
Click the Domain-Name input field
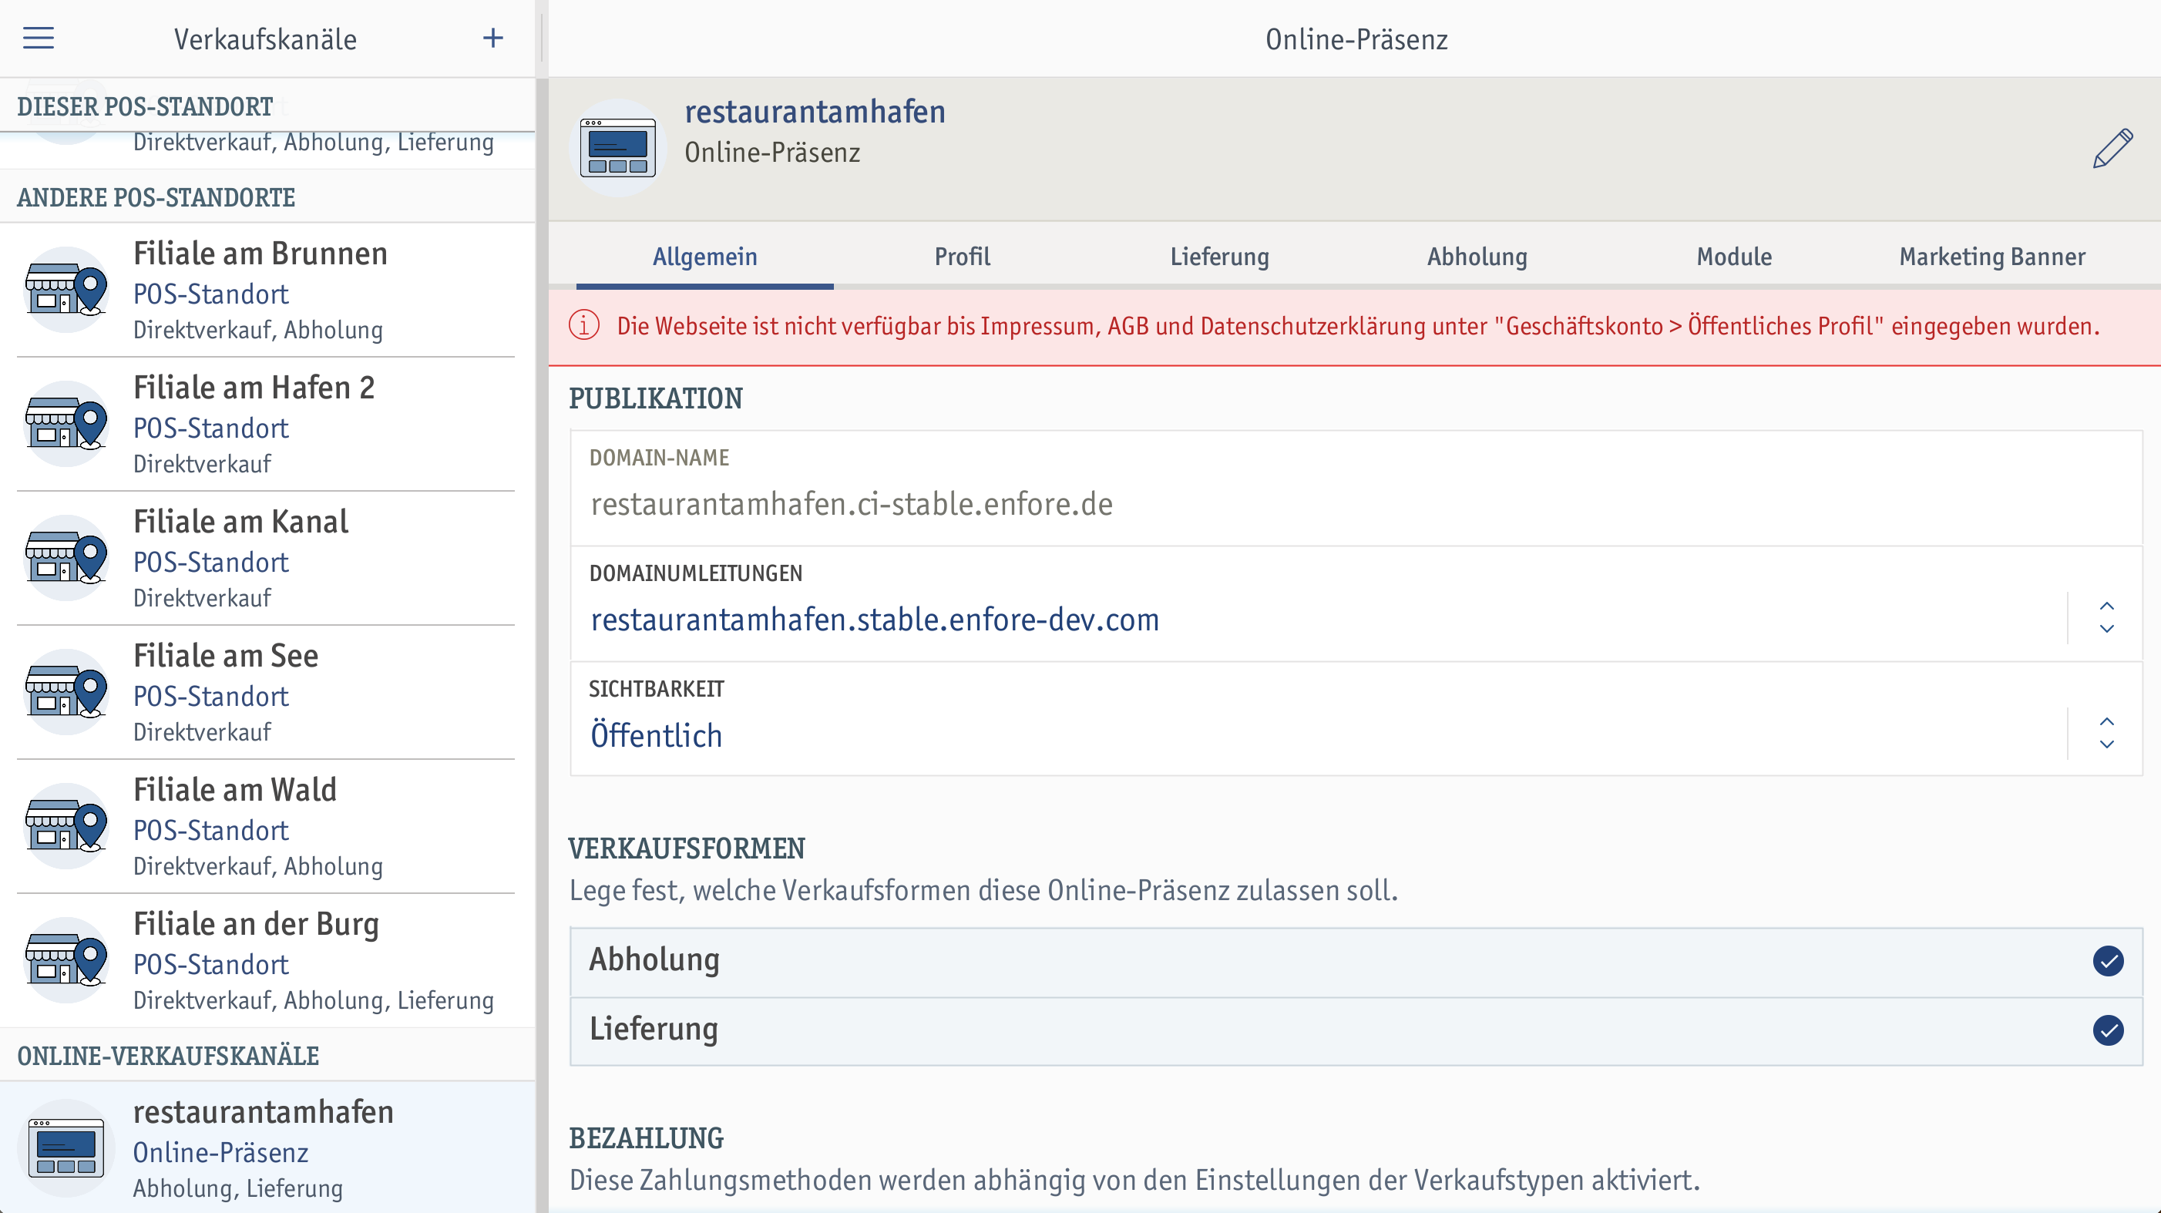tap(1356, 489)
